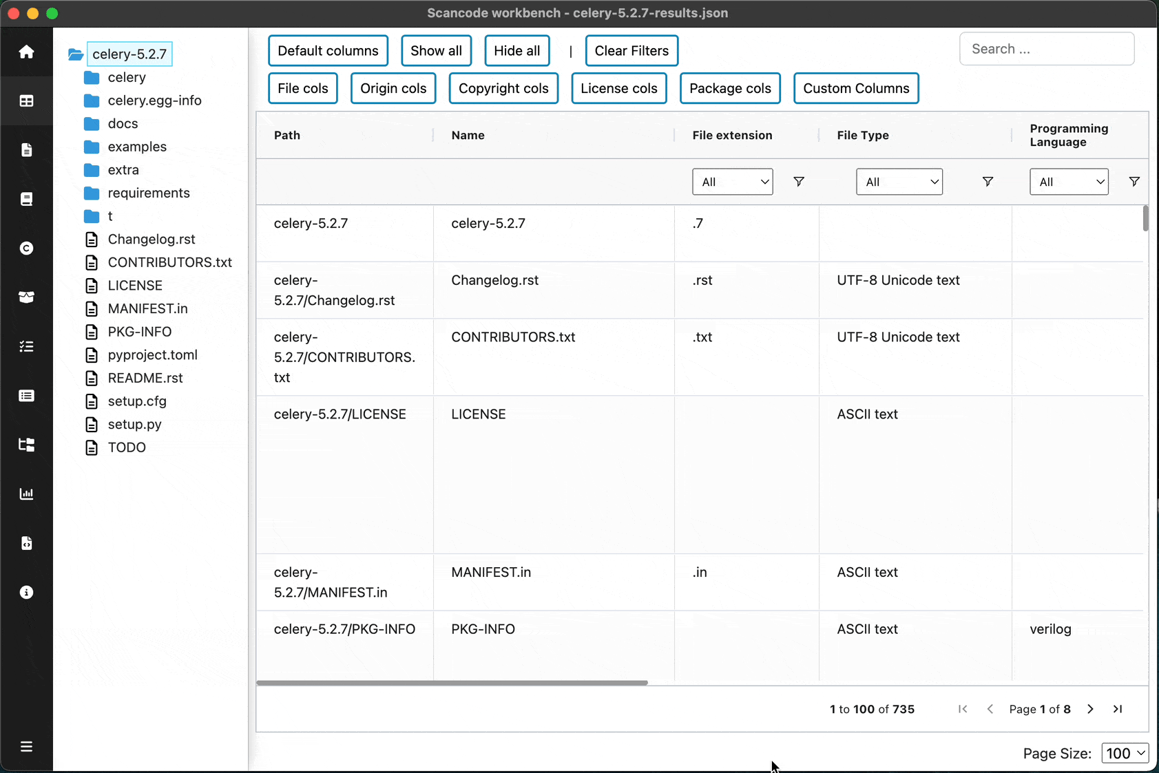Open the File Type All dropdown

[x=899, y=182]
